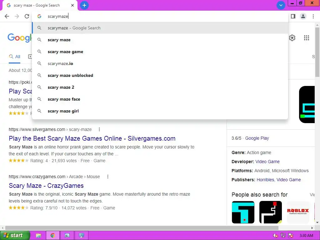Click the Chrome icon in the taskbar
This screenshot has height=240, width=320.
coord(52,235)
